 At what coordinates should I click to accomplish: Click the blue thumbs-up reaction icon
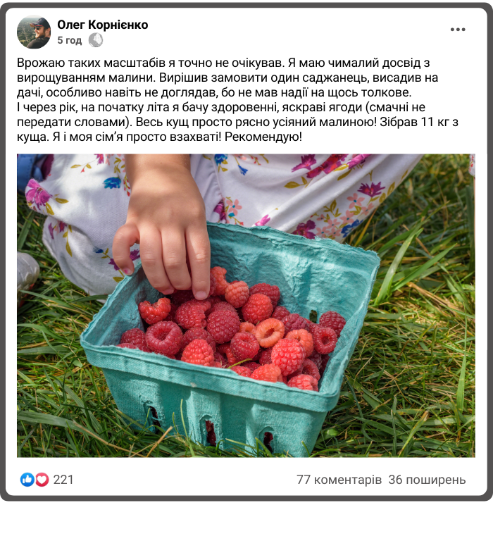[27, 480]
